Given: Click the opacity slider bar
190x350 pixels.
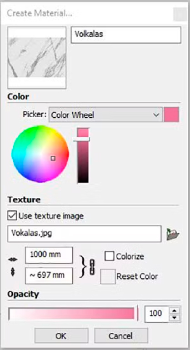Looking at the screenshot, I should tap(73, 313).
